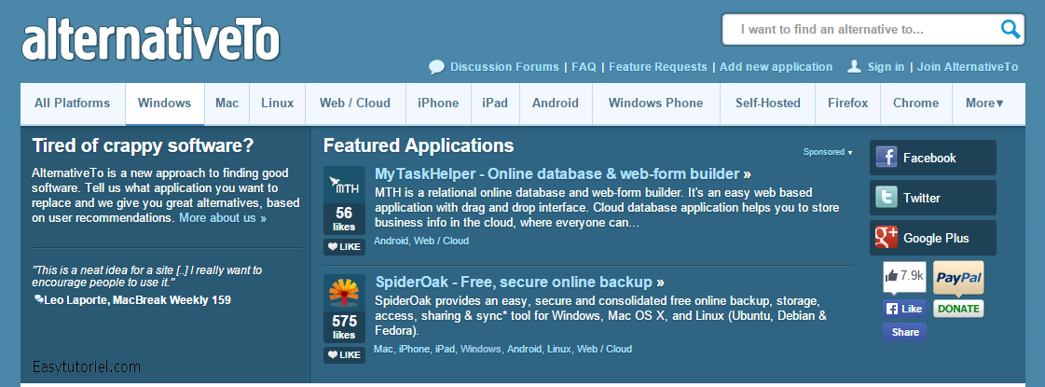Open the More about us link
The height and width of the screenshot is (387, 1045).
click(223, 218)
